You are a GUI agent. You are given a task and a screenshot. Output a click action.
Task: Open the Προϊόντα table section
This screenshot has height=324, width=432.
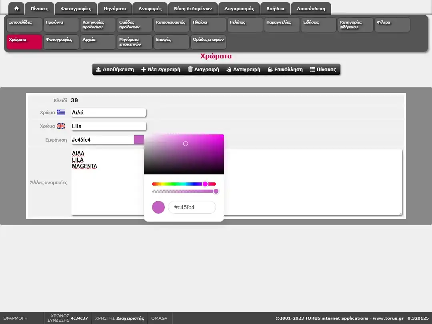tap(61, 25)
